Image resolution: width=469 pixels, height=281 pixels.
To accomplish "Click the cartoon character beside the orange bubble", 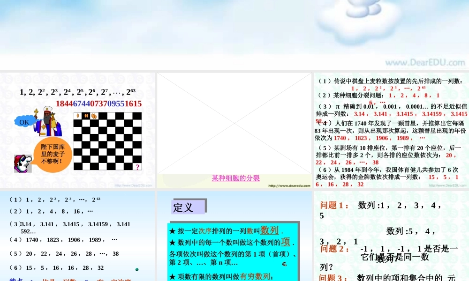I will pyautogui.click(x=23, y=163).
